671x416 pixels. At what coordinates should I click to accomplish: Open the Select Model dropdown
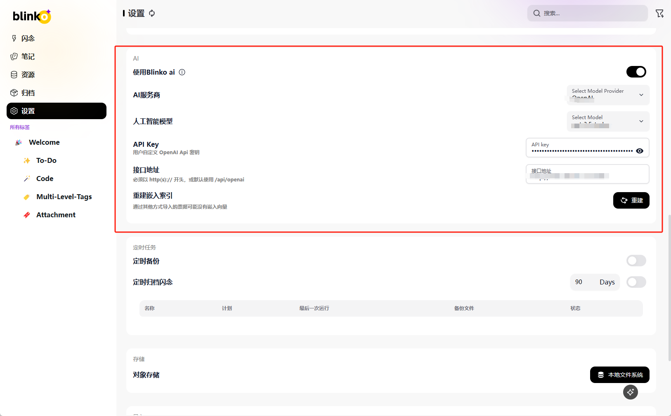[x=608, y=121]
